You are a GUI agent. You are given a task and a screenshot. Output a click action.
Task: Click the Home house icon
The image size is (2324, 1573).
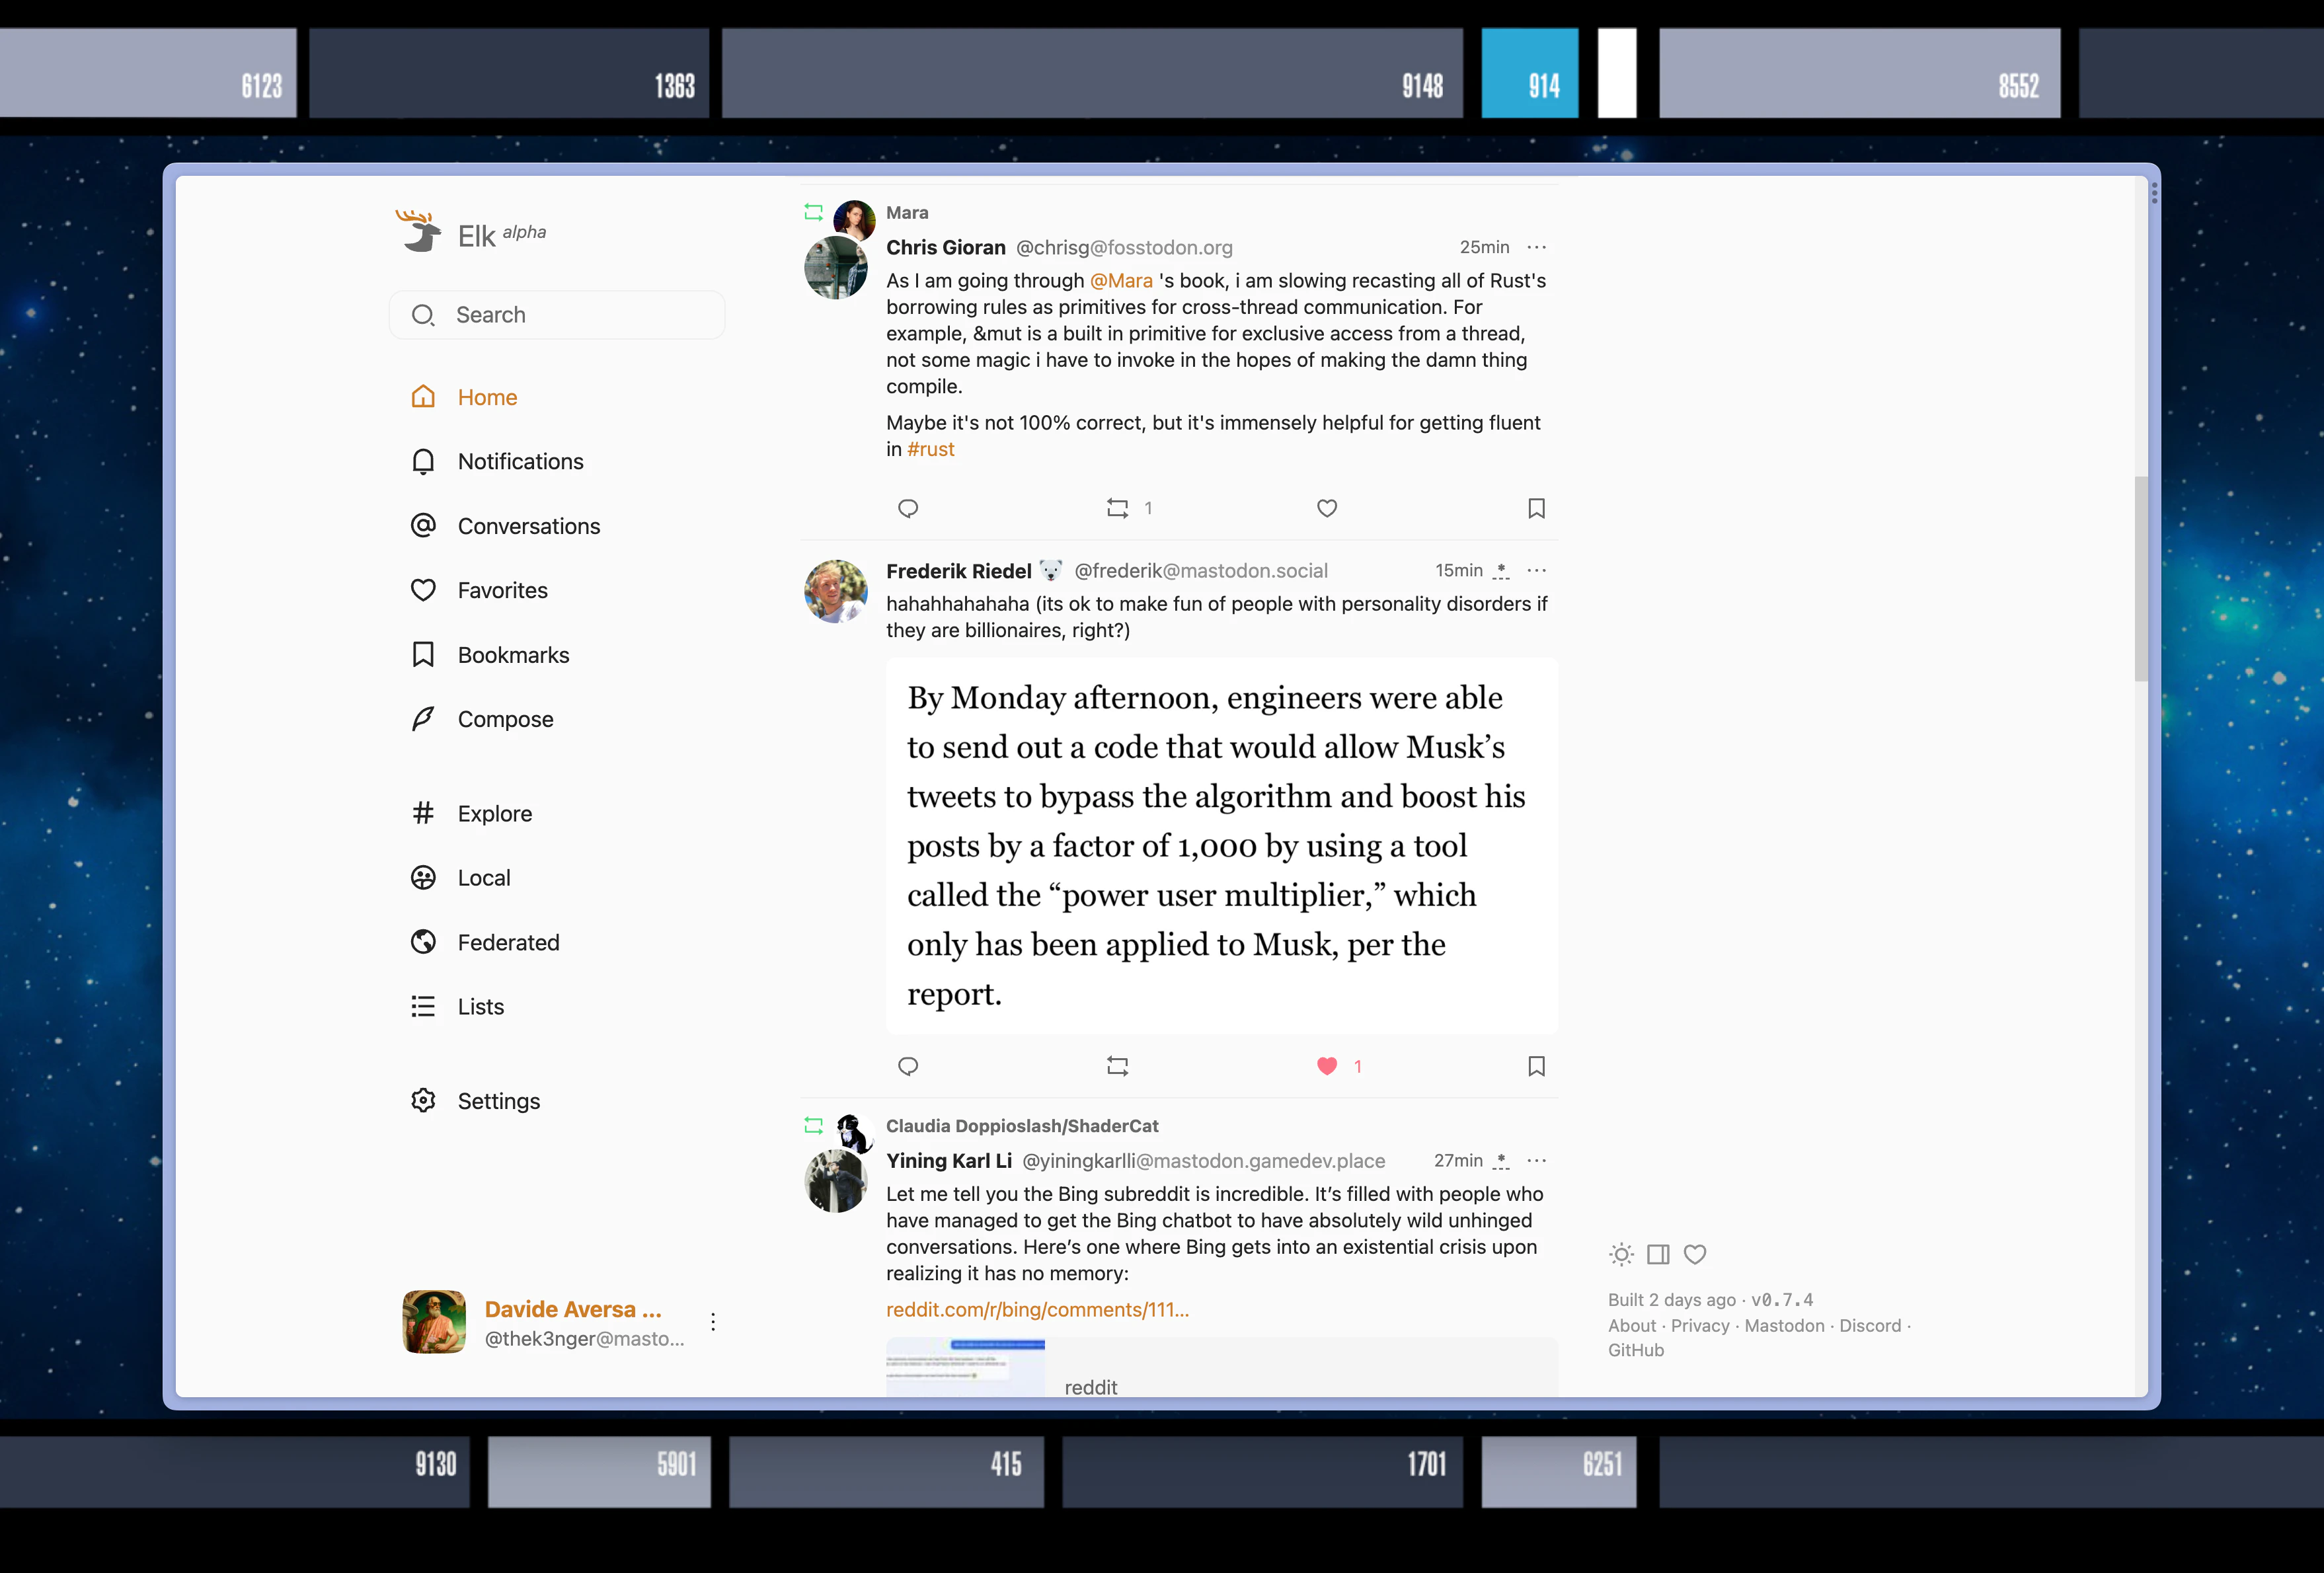(x=423, y=397)
